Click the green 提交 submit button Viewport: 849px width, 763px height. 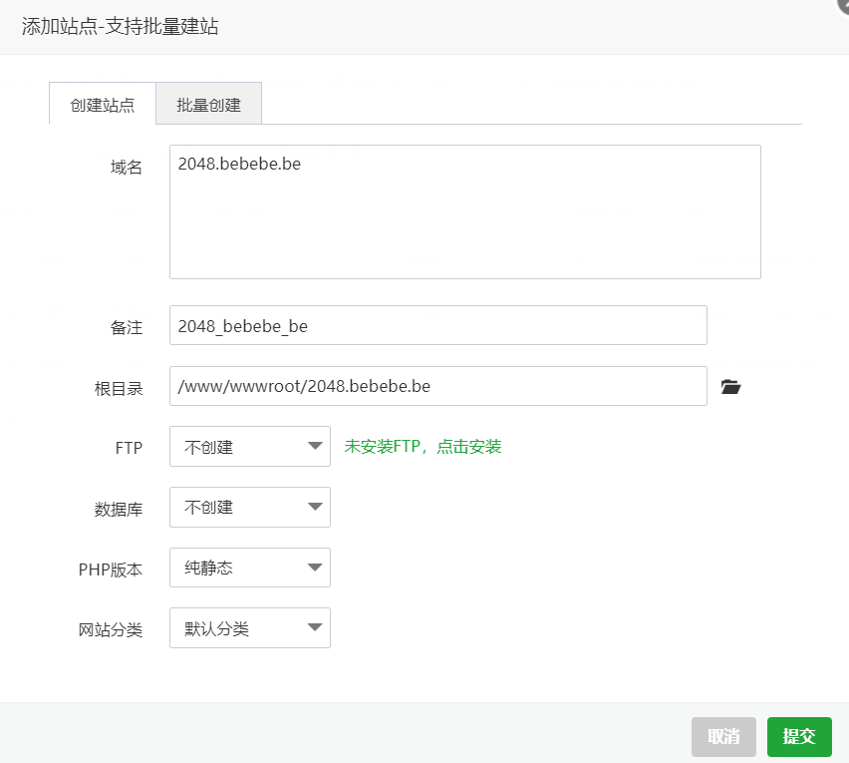[799, 736]
